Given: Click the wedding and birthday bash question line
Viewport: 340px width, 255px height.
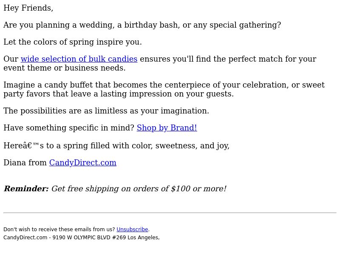Looking at the screenshot, I should [142, 25].
